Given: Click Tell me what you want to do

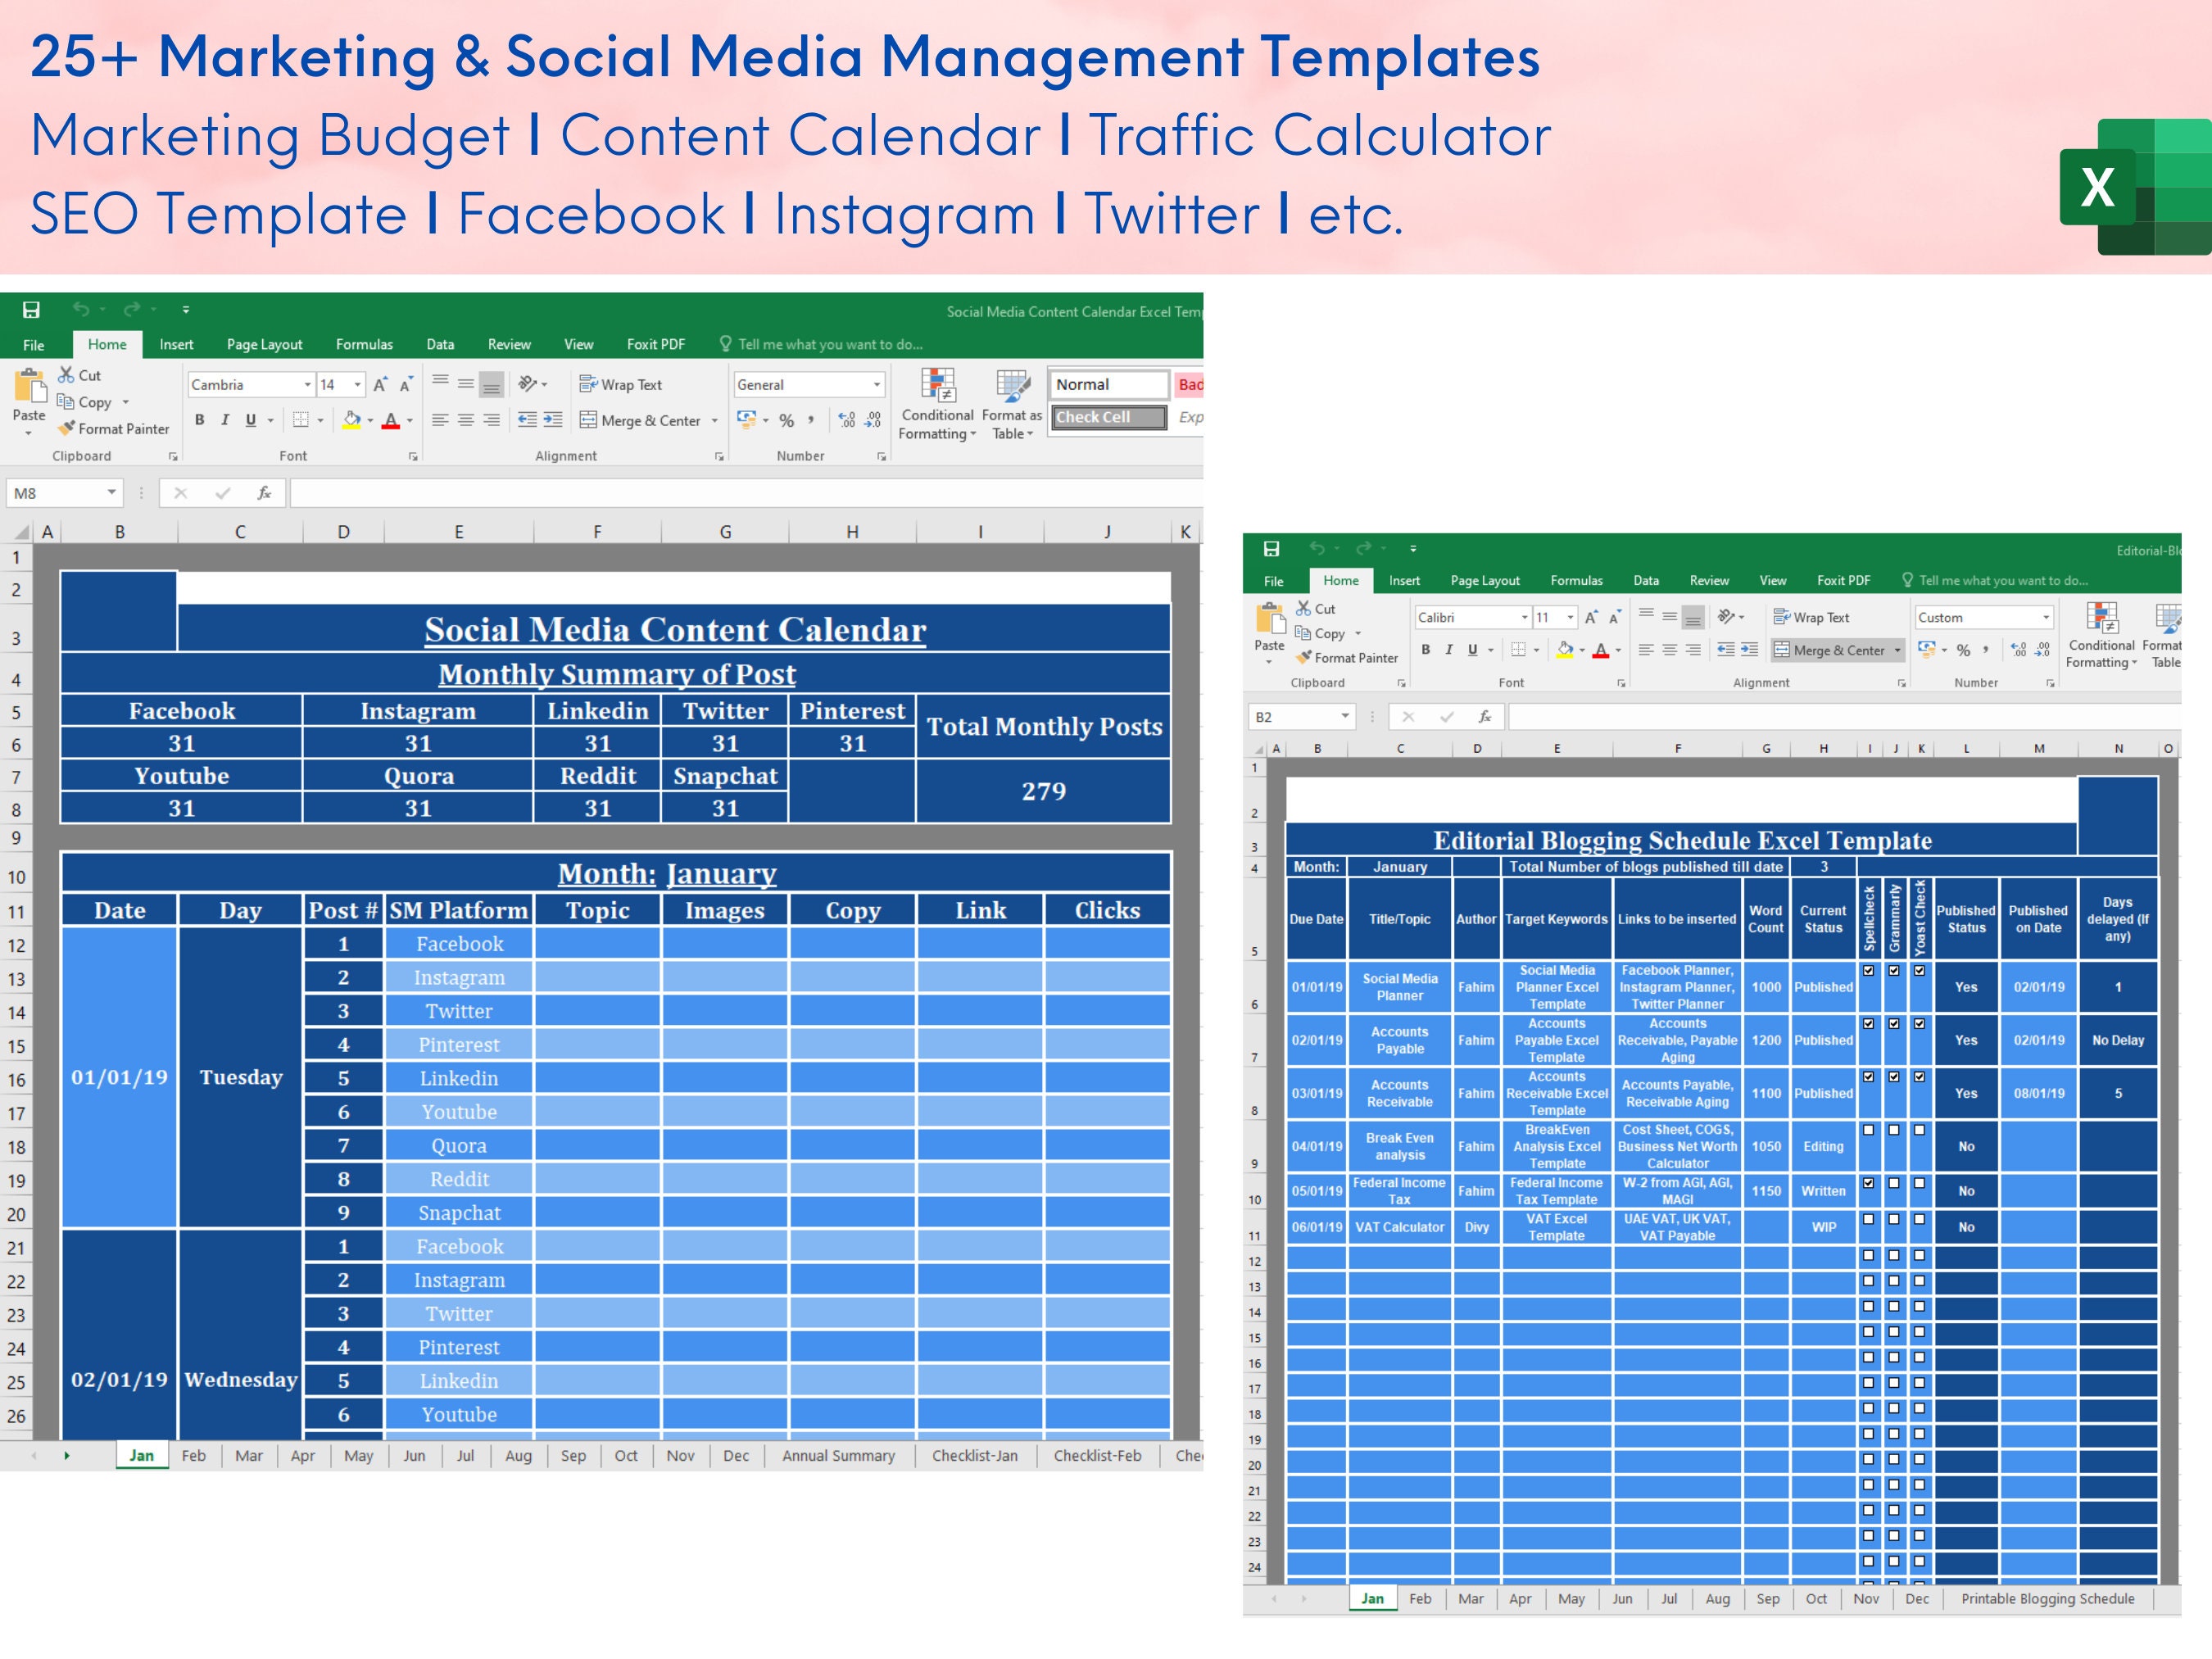Looking at the screenshot, I should tap(830, 343).
